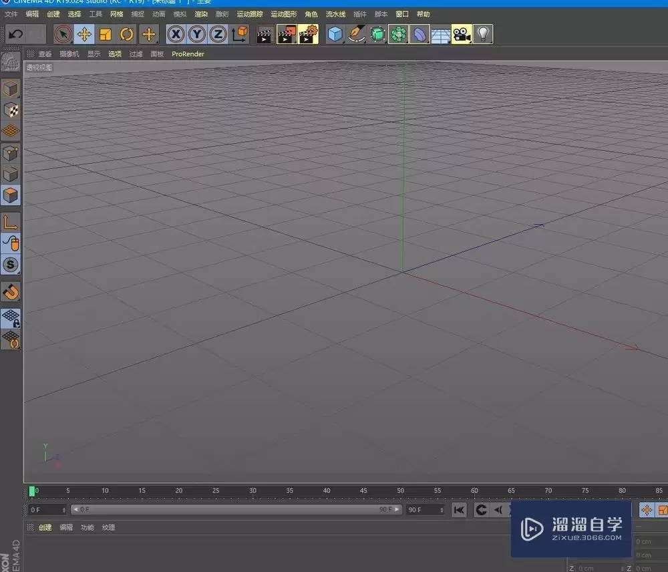This screenshot has width=668, height=572.
Task: Expand the blue Cube primitives palette
Action: (335, 35)
